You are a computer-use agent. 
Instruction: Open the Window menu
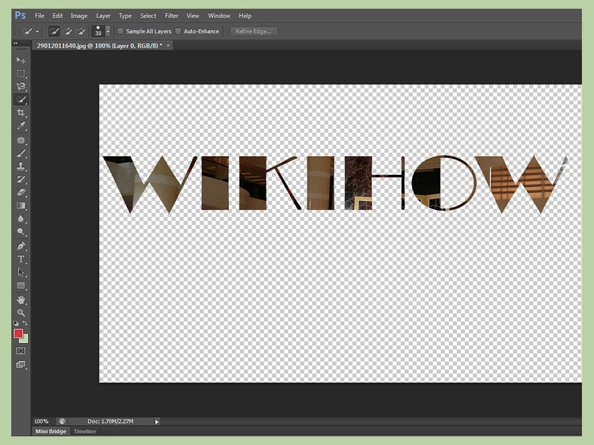(219, 16)
